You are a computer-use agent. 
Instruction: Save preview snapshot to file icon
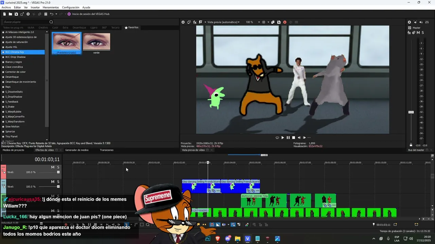(279, 22)
